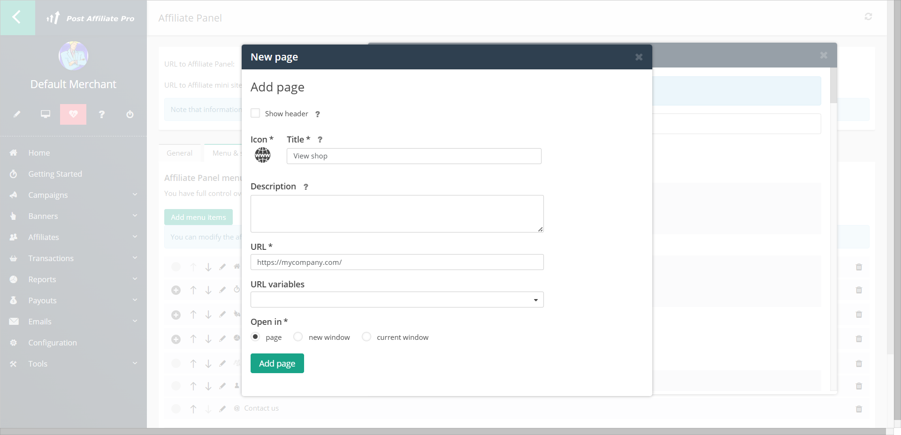Open the URL variables dropdown
The height and width of the screenshot is (435, 901).
pyautogui.click(x=397, y=300)
